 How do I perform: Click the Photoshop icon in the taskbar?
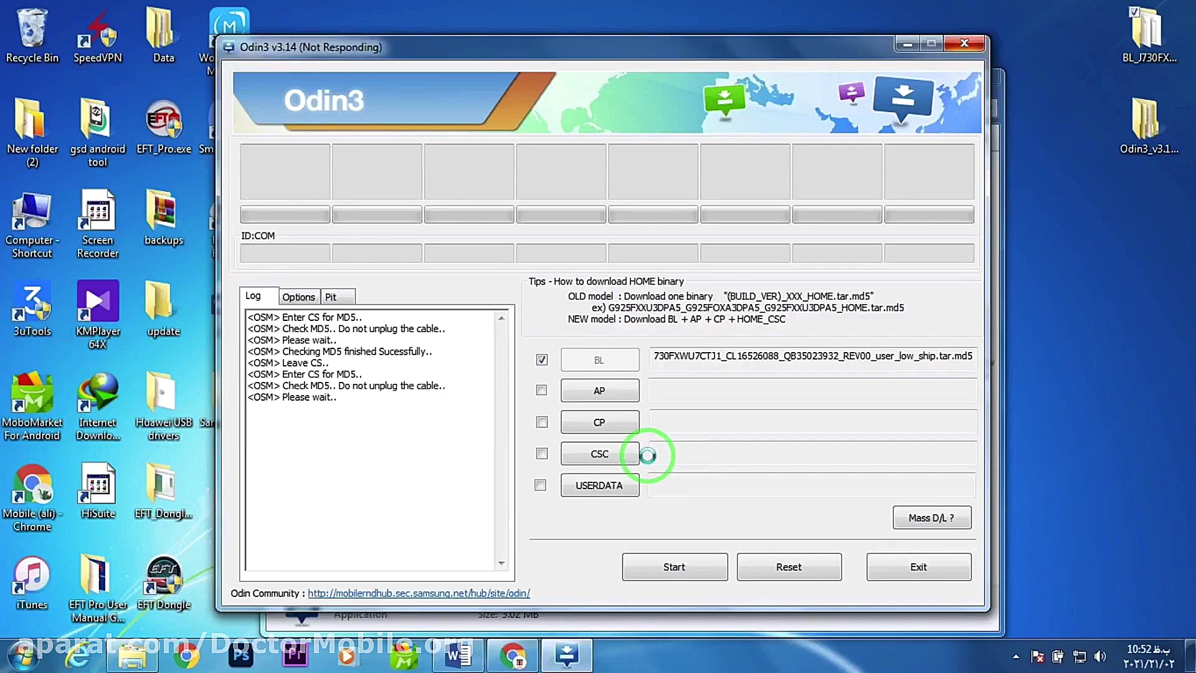pos(240,655)
